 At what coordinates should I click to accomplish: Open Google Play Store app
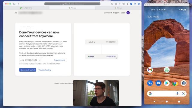click(167, 83)
